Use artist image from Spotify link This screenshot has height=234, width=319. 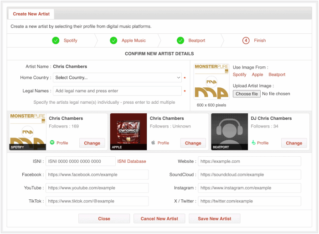coord(239,74)
